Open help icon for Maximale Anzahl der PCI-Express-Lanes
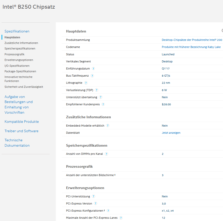The height and width of the screenshot is (221, 223). pos(121,218)
